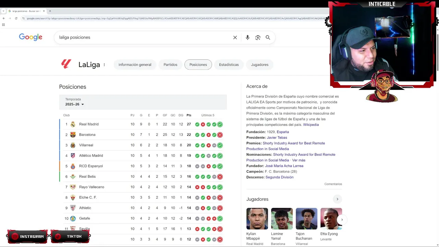Screen dimensions: 439x247
Task: Click the Google logo
Action: point(31,37)
